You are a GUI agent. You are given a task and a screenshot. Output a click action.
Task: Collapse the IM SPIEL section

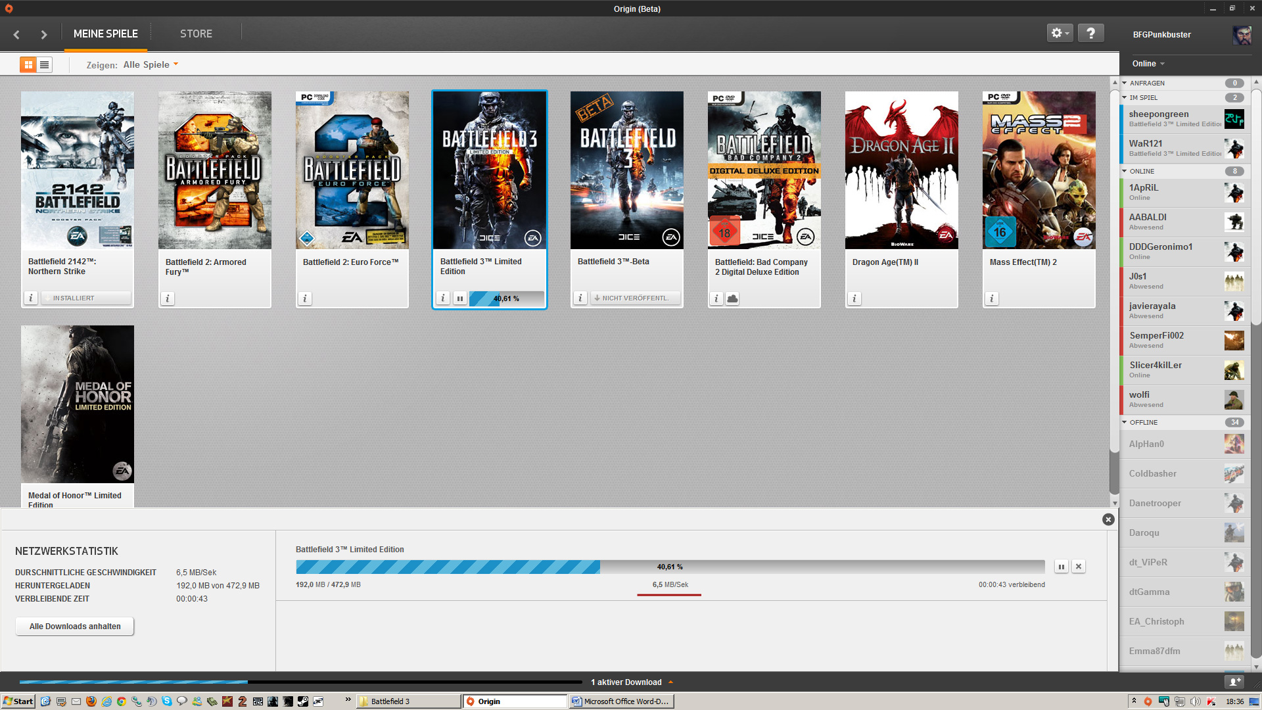coord(1125,97)
